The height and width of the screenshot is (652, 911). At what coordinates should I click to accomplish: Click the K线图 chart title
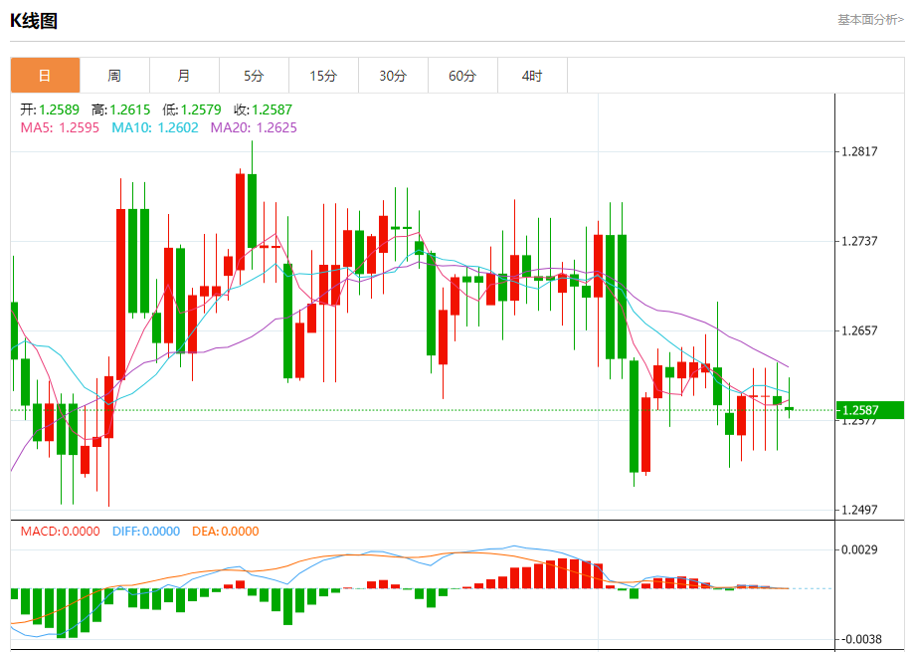pyautogui.click(x=34, y=21)
